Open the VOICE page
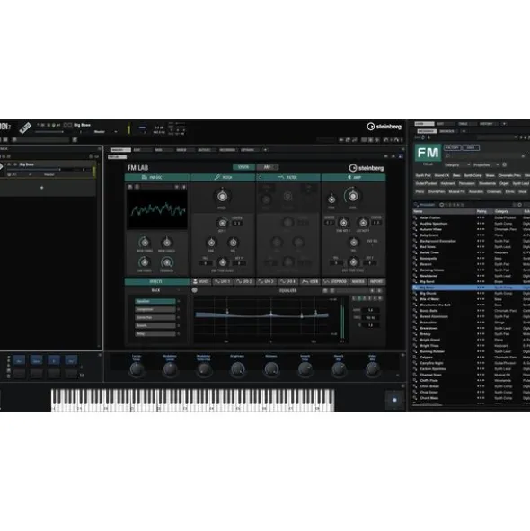The image size is (530, 531). pyautogui.click(x=201, y=281)
